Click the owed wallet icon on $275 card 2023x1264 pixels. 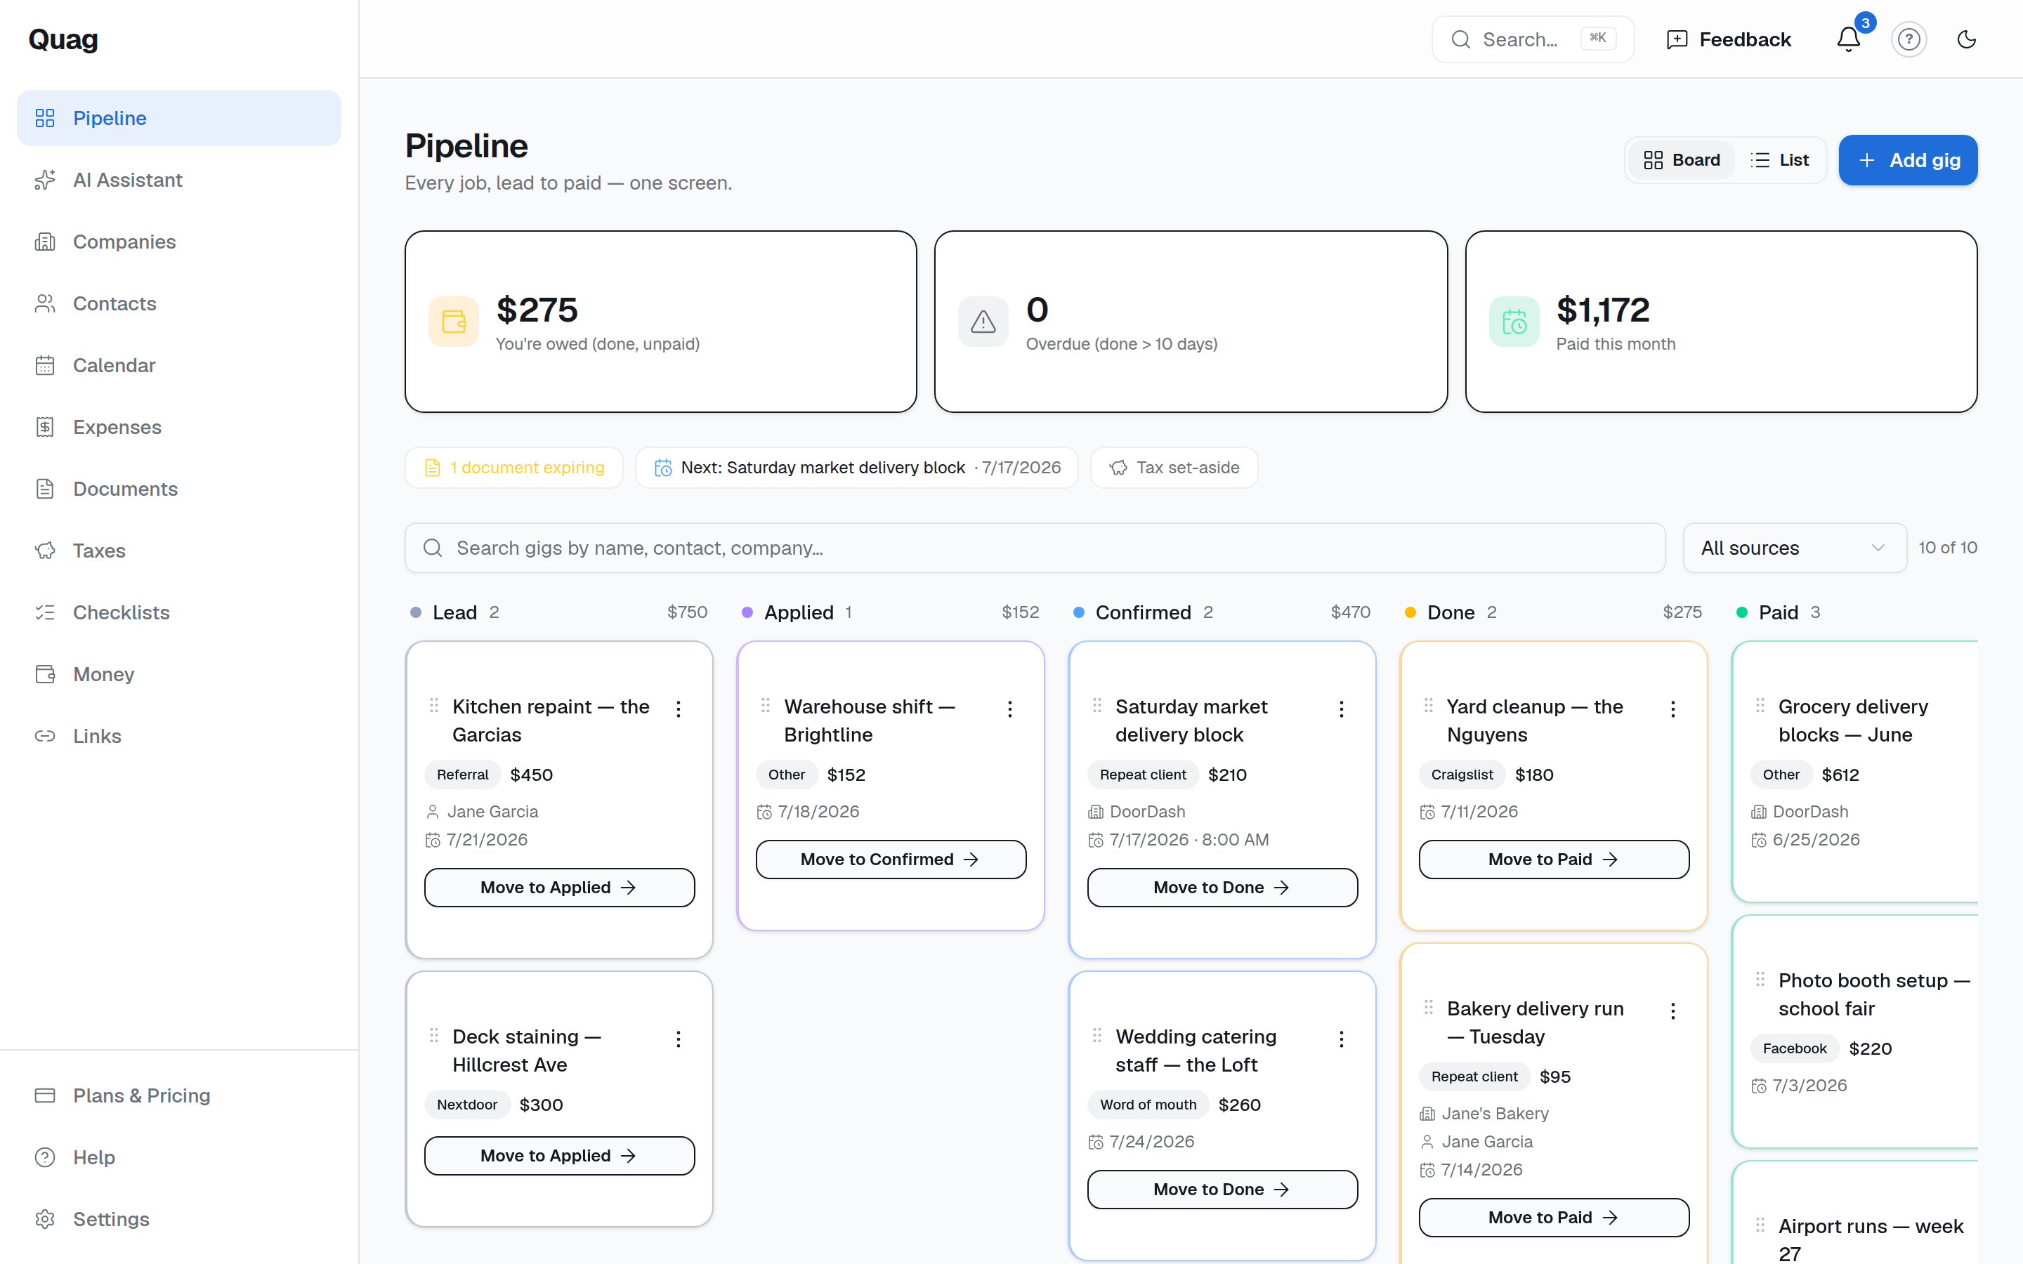pyautogui.click(x=454, y=322)
